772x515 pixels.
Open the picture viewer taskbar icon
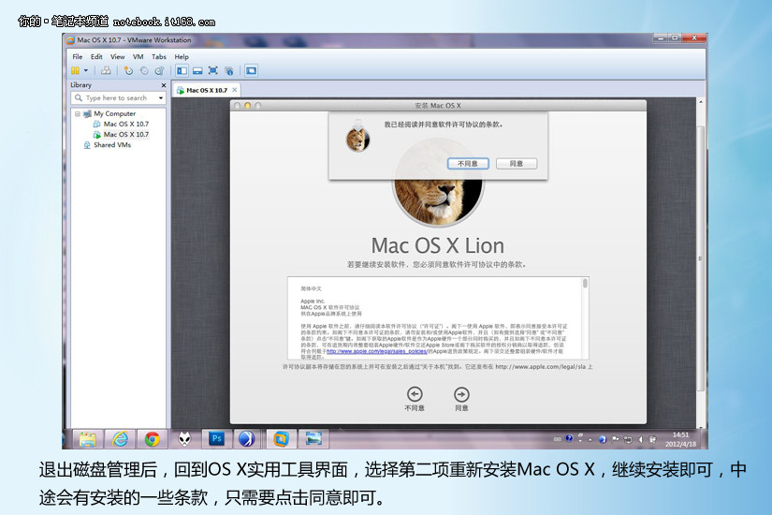click(x=313, y=438)
